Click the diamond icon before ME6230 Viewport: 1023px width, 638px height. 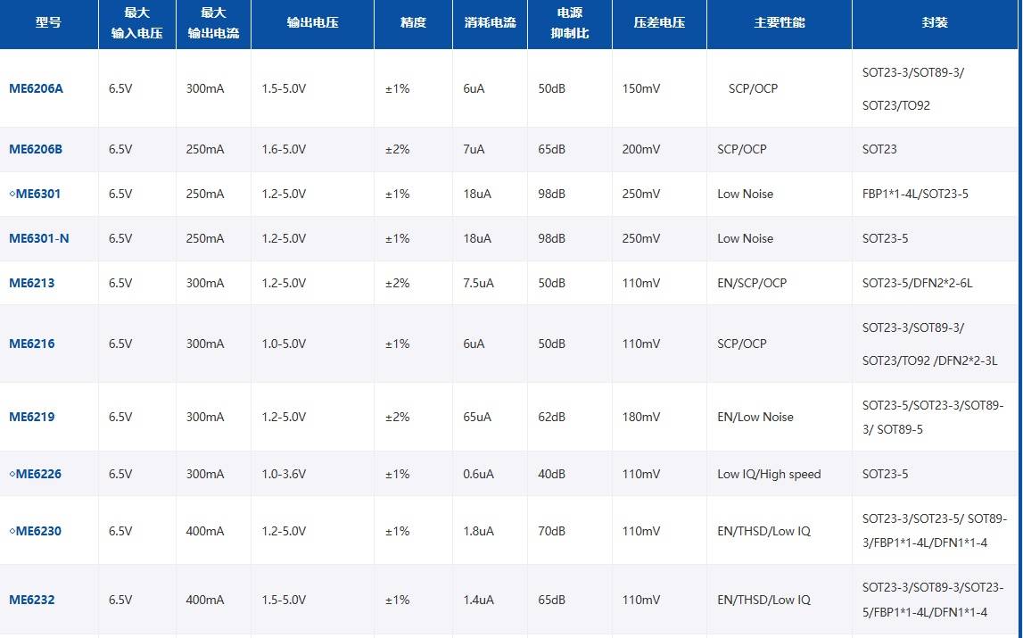(12, 531)
